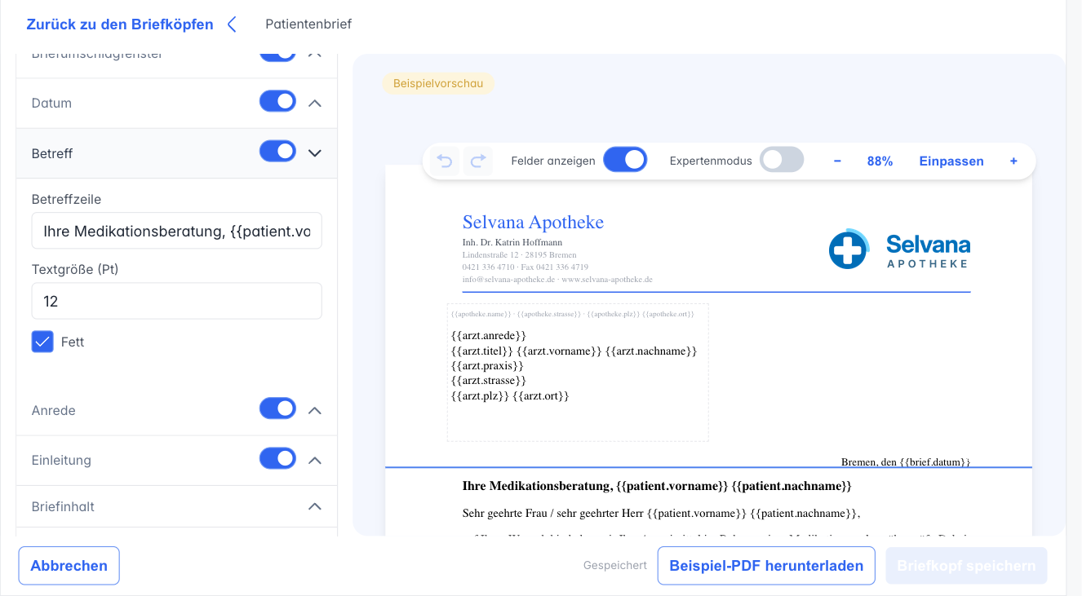
Task: Uncheck the Fett checkbox
Action: [42, 342]
